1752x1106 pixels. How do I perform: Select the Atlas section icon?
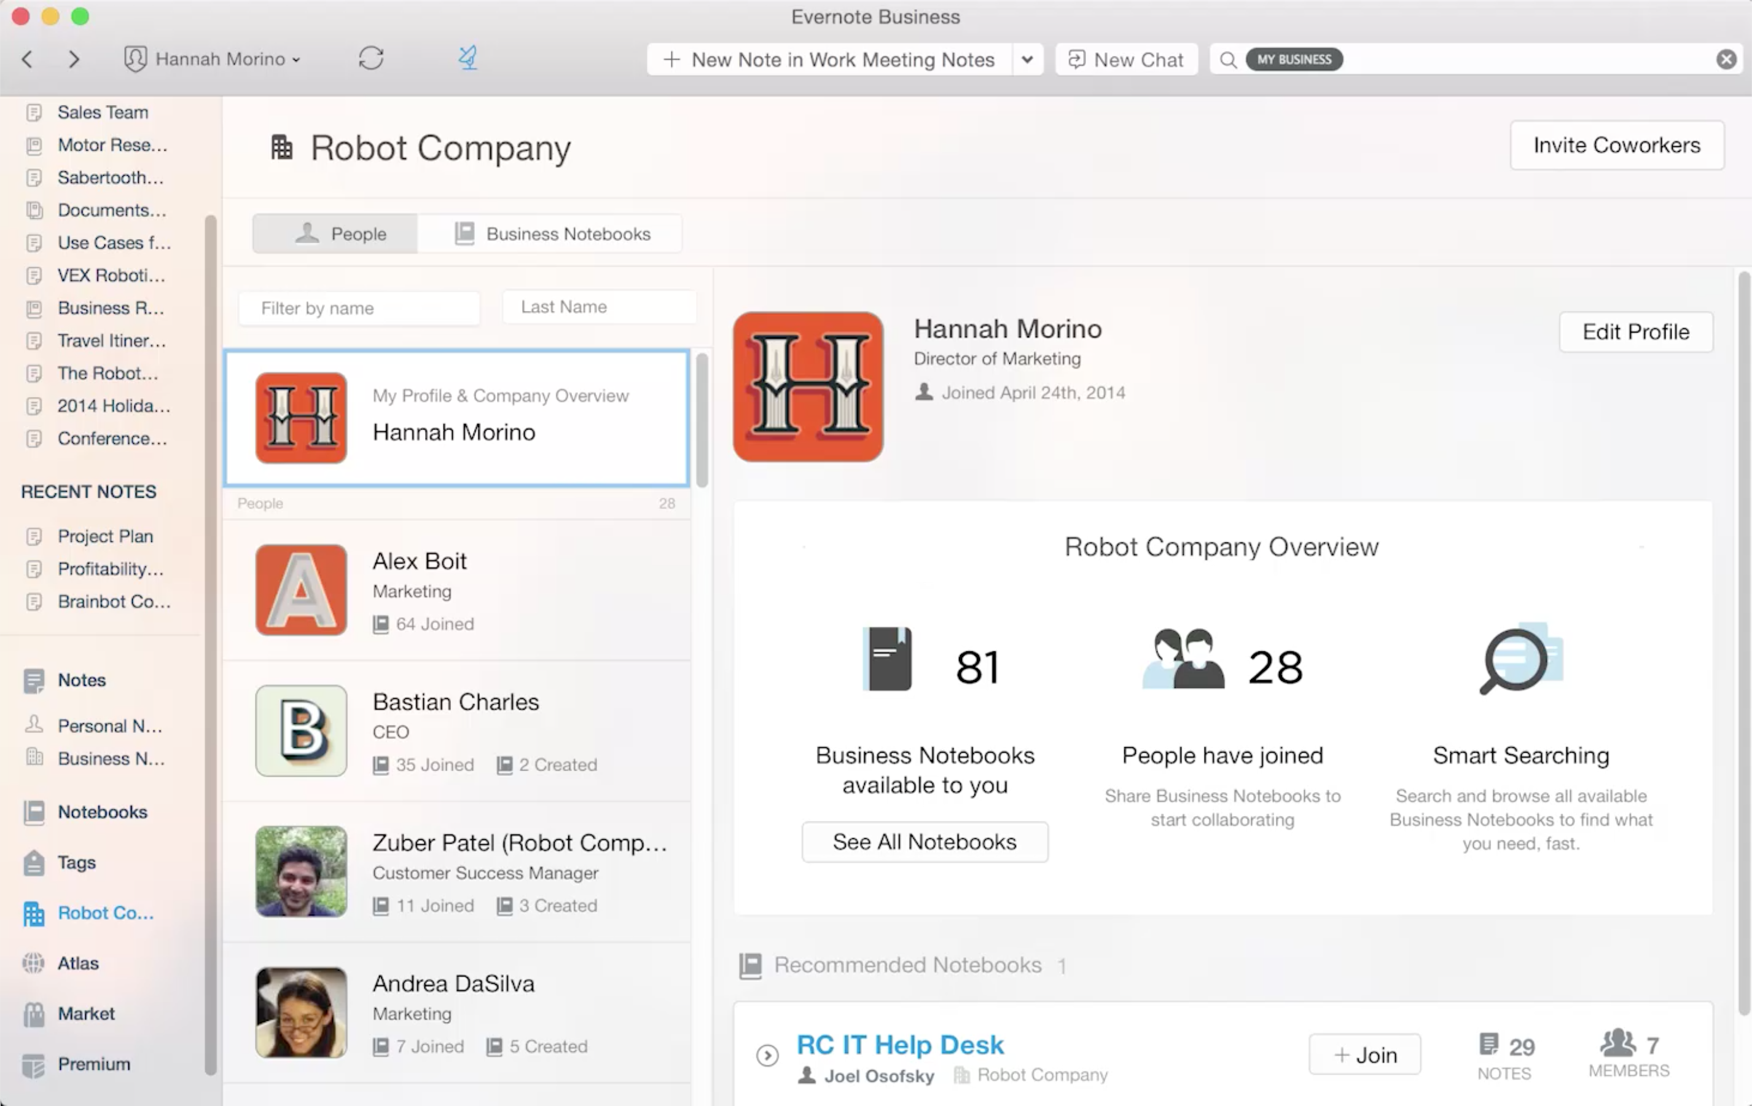point(34,962)
